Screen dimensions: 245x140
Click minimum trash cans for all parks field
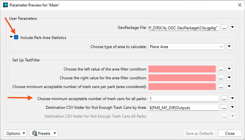(184, 99)
